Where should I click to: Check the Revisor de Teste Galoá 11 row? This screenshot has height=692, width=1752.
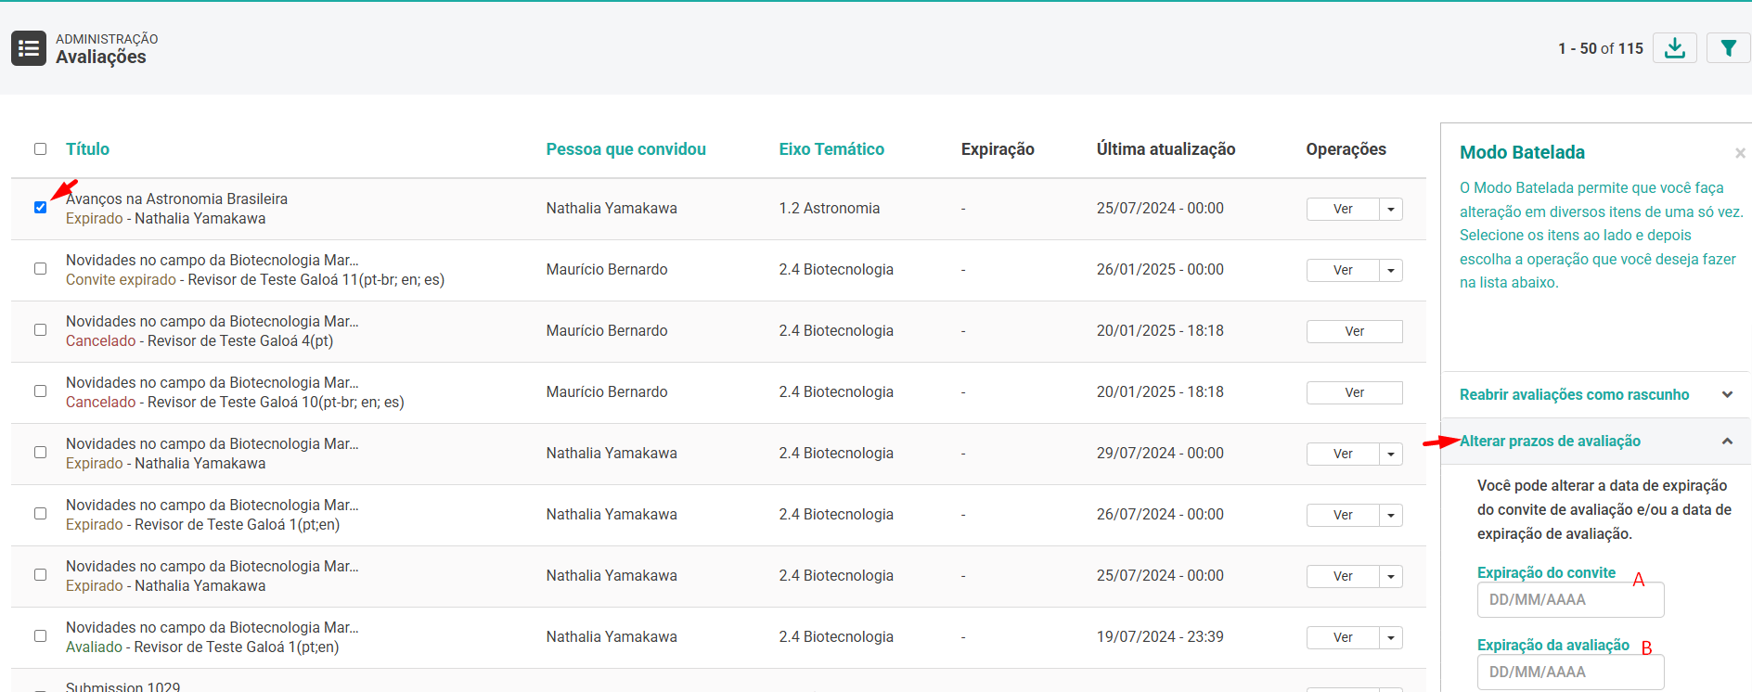coord(40,269)
